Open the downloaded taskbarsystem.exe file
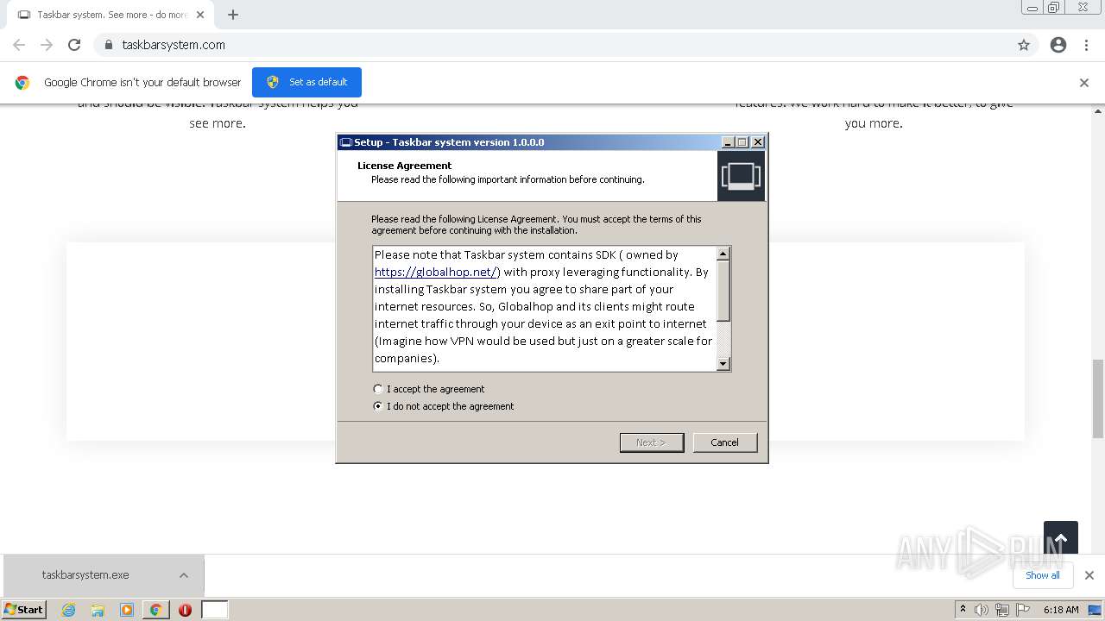Viewport: 1105px width, 621px height. click(85, 575)
